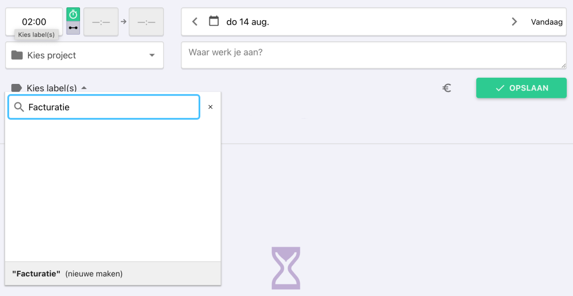The width and height of the screenshot is (573, 296).
Task: Open the Kies project dropdown
Action: tap(84, 55)
